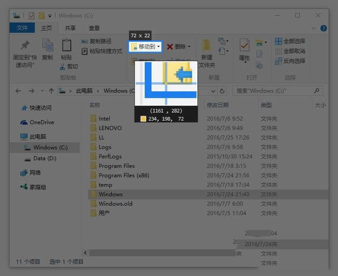Click the New Folder icon
Screen dimensions: 338x276
[206, 45]
